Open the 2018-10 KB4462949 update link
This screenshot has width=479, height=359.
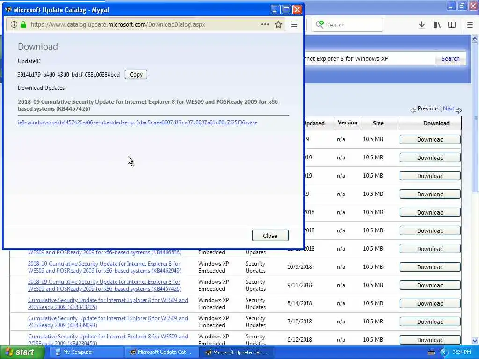(x=104, y=267)
